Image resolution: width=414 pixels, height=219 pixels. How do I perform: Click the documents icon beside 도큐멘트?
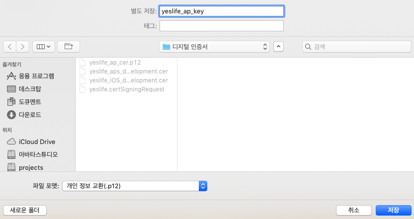(x=11, y=102)
